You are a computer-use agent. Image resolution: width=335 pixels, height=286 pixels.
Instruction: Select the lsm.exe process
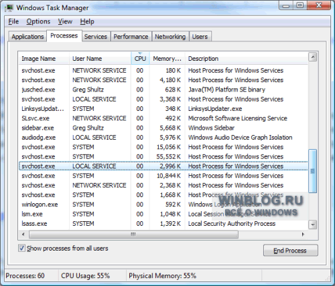[x=163, y=214]
